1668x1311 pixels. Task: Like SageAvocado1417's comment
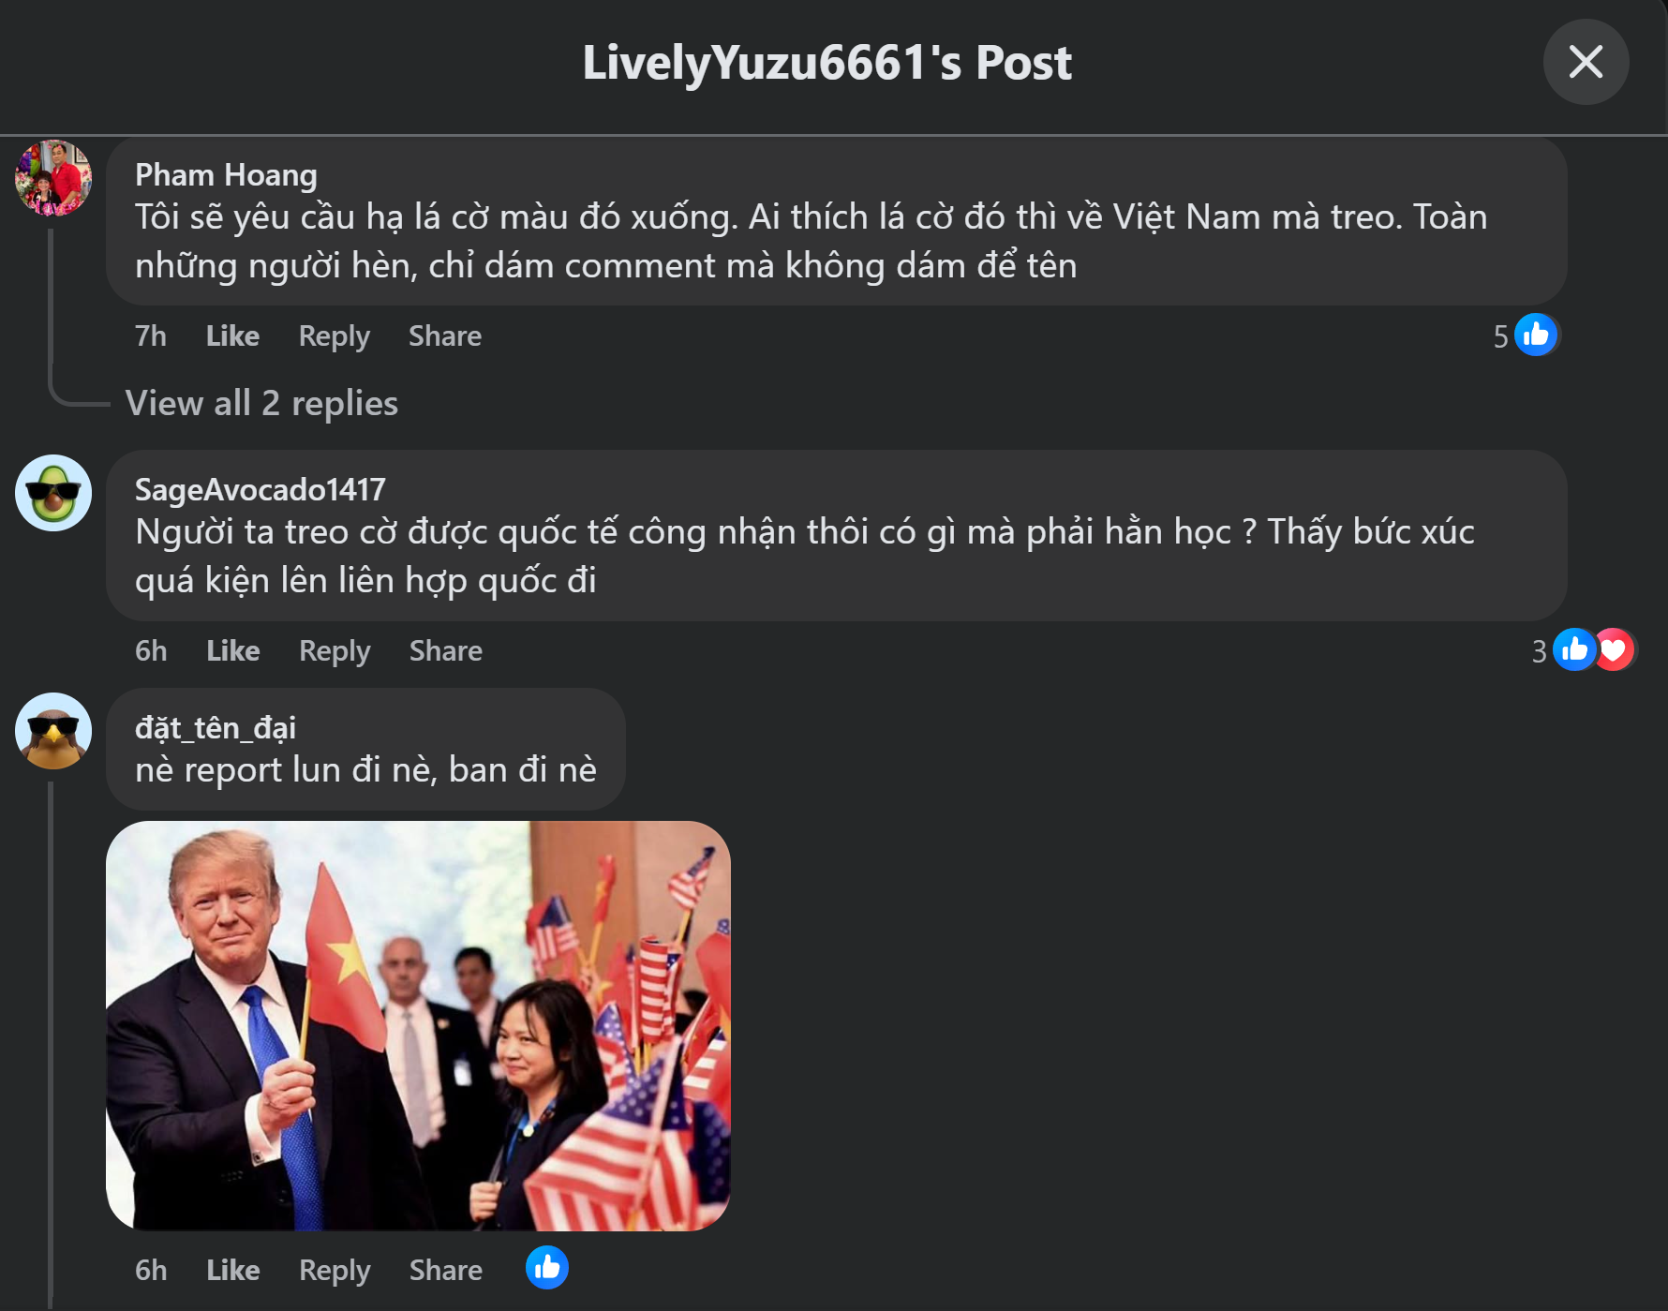(x=232, y=650)
